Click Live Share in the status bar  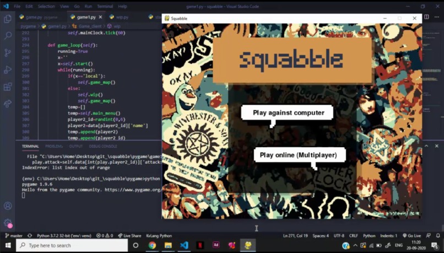pos(129,236)
